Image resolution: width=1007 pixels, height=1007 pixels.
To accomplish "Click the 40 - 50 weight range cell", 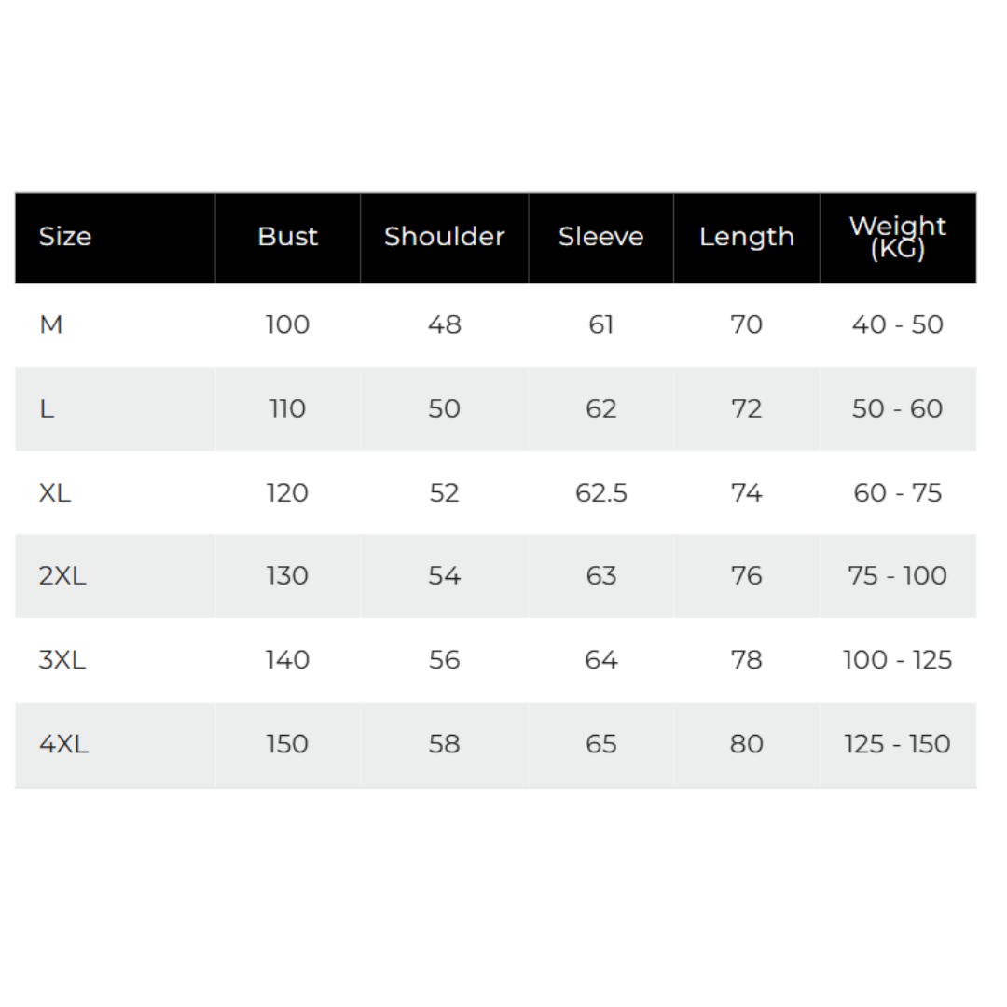I will coord(897,324).
